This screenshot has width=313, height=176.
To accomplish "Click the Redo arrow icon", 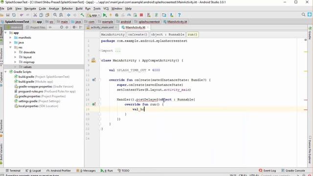I will 27,15.
